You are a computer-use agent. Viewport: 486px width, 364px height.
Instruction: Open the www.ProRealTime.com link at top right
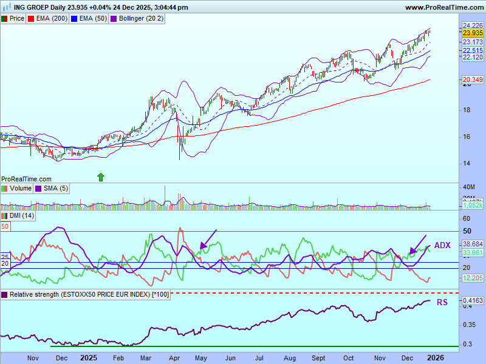coord(444,7)
